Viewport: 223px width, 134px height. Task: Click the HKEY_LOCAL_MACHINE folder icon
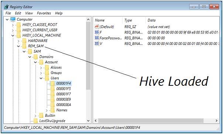(18, 35)
